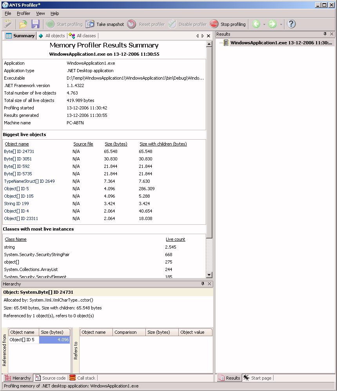
Task: Pin the Results panel with pushpin
Action: click(x=325, y=34)
